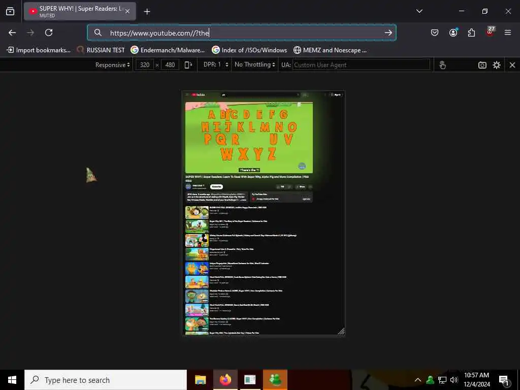Take a screenshot of the viewport
The image size is (520, 390).
coord(482,65)
